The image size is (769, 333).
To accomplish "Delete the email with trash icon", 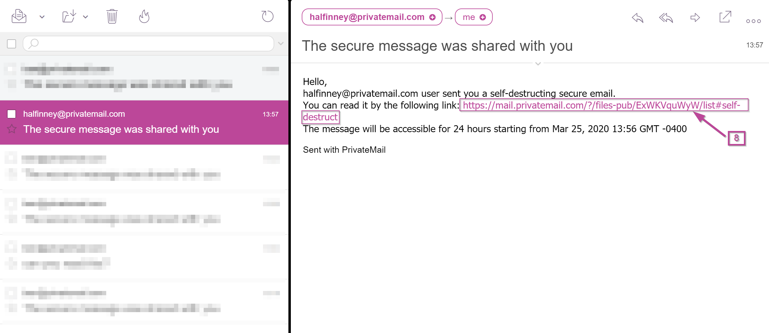I will coord(112,16).
